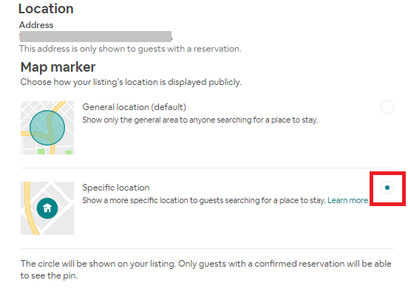408x294 pixels.
Task: Click the 'Choose how your listing's location' text
Action: click(131, 82)
